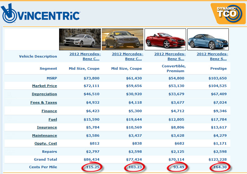
Task: Select the $6,423 finance value
Action: [93, 111]
